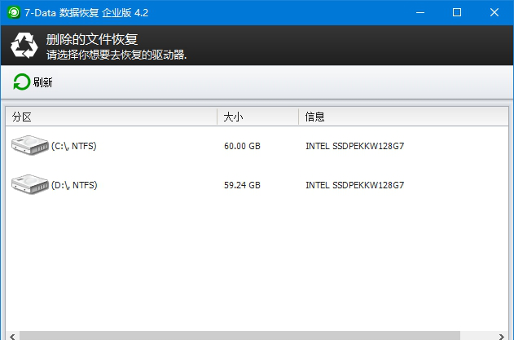Click the 刷新 refresh label
This screenshot has width=514, height=353.
[42, 82]
